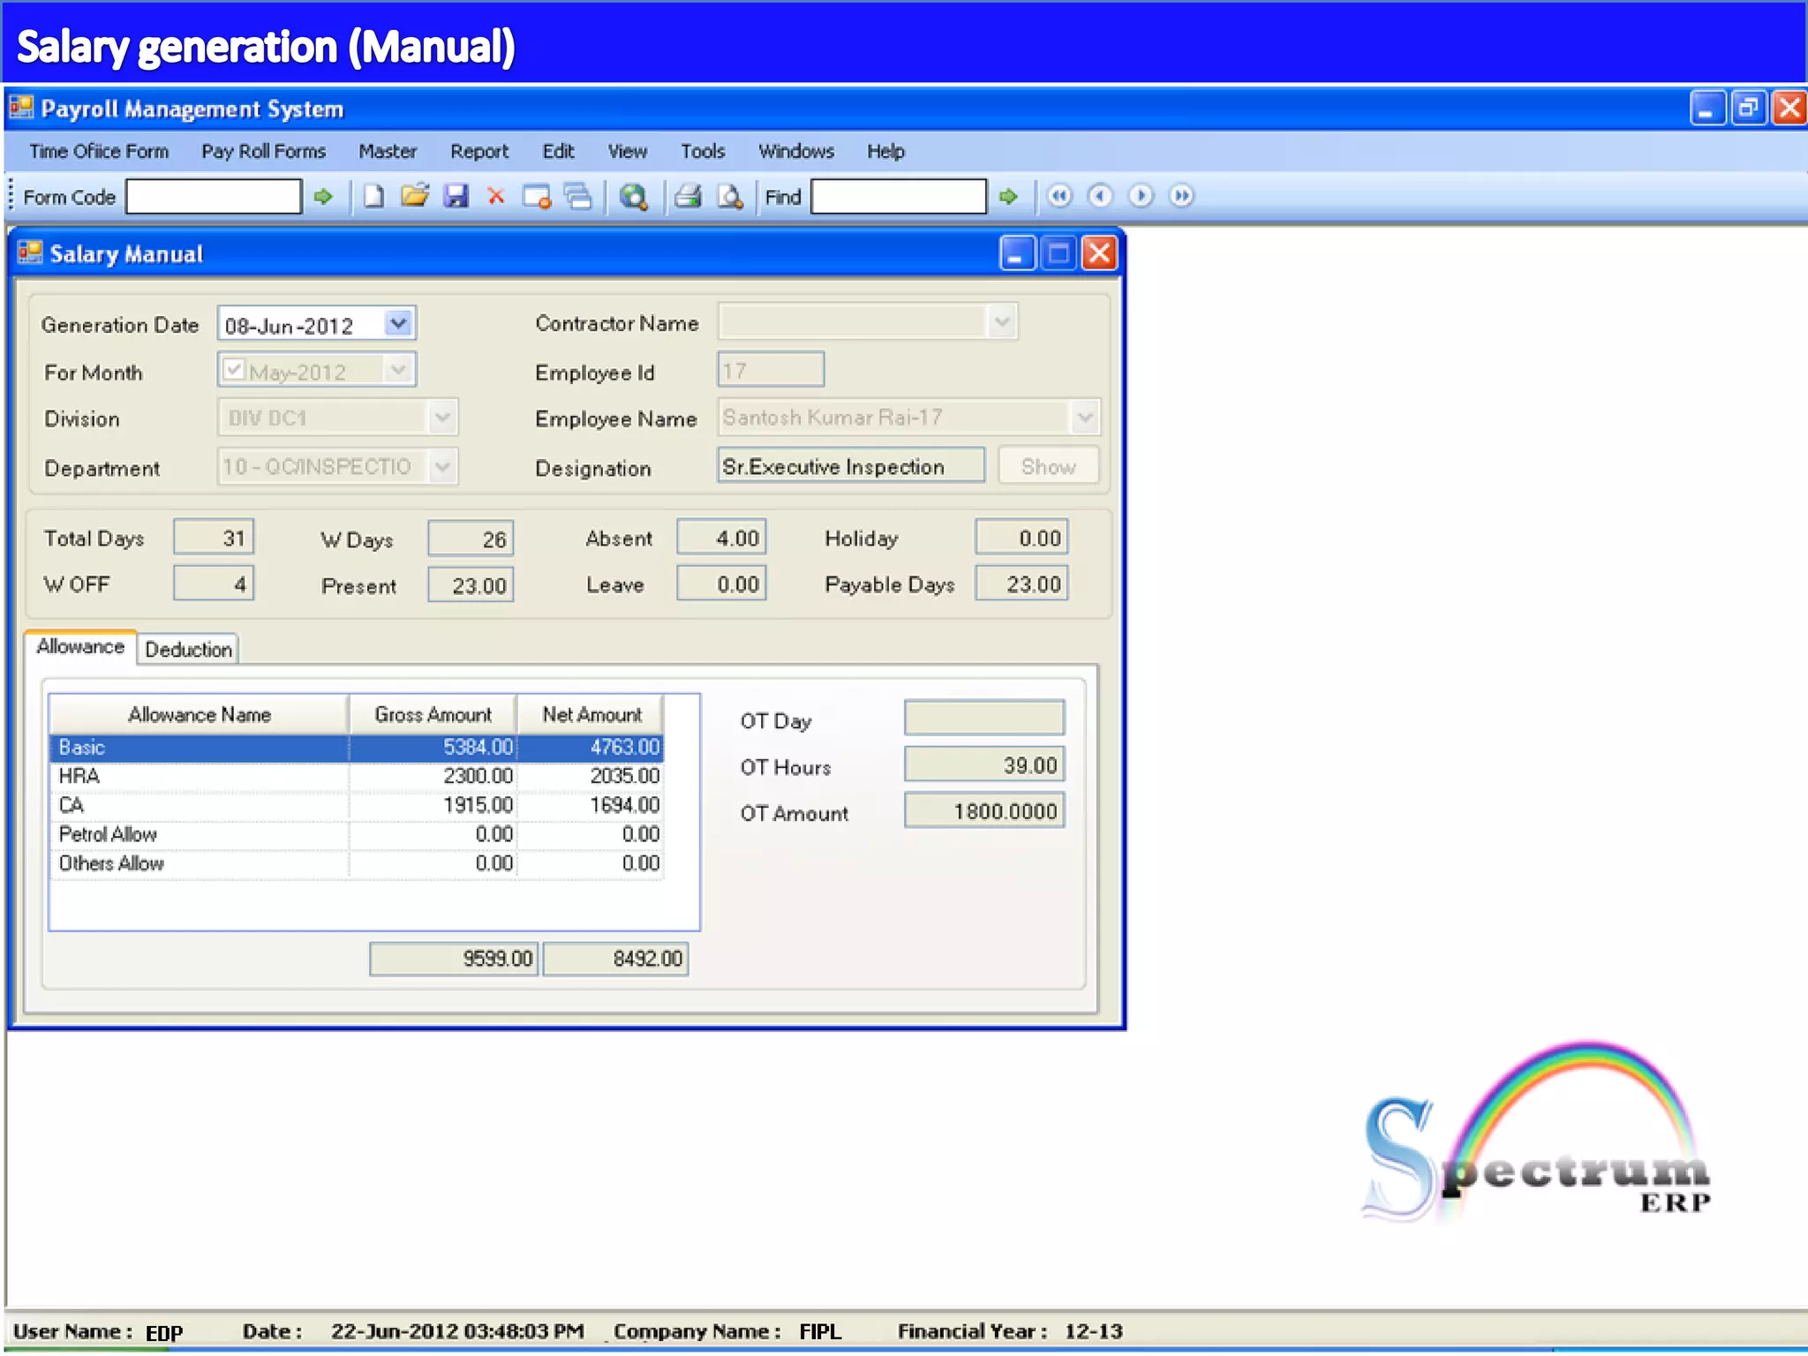
Task: Click the red X delete icon
Action: pyautogui.click(x=496, y=196)
